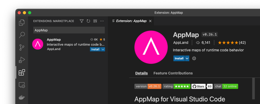
Task: Select the AppMap extension title in sidebar list
Action: pyautogui.click(x=54, y=39)
